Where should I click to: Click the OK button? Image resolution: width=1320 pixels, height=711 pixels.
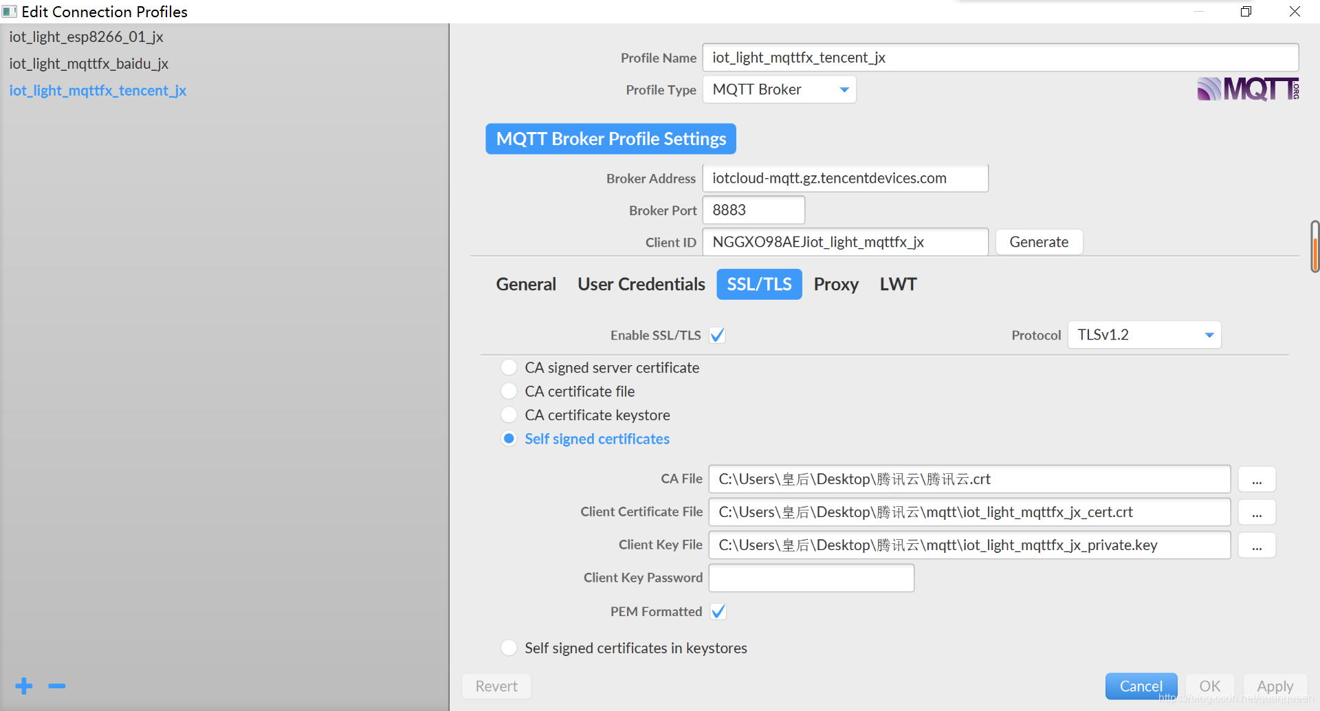(x=1209, y=686)
